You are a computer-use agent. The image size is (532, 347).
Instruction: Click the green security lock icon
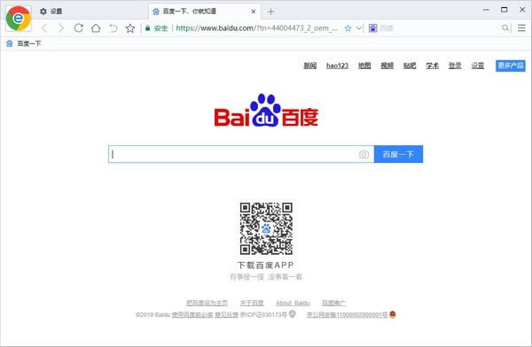147,28
